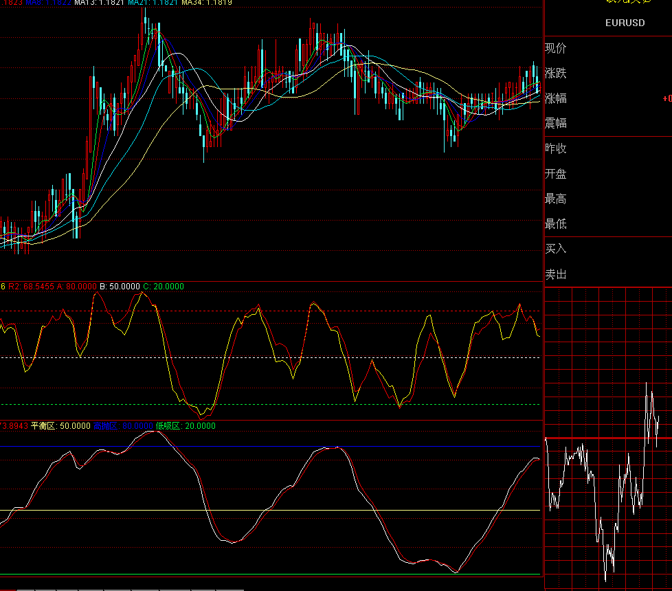Click the 平衡区: 50.0000 label
This screenshot has width=672, height=591.
[60, 426]
